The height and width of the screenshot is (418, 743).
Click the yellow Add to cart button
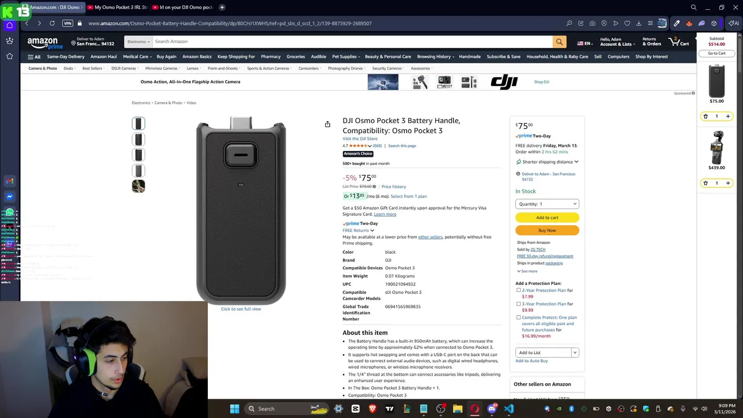547,218
